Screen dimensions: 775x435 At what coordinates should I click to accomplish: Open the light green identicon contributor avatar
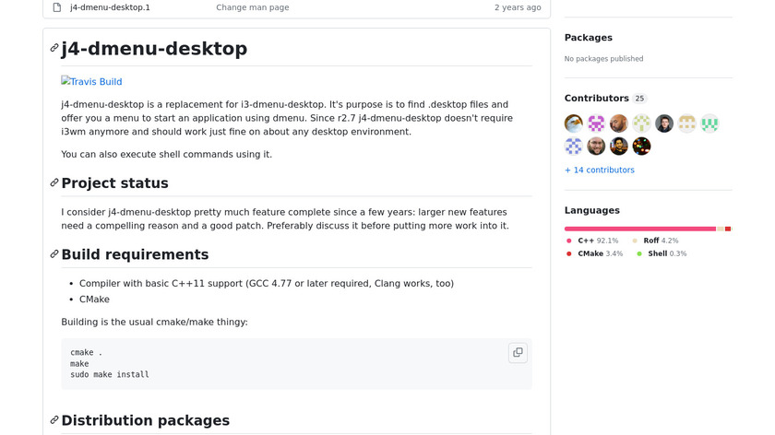641,123
